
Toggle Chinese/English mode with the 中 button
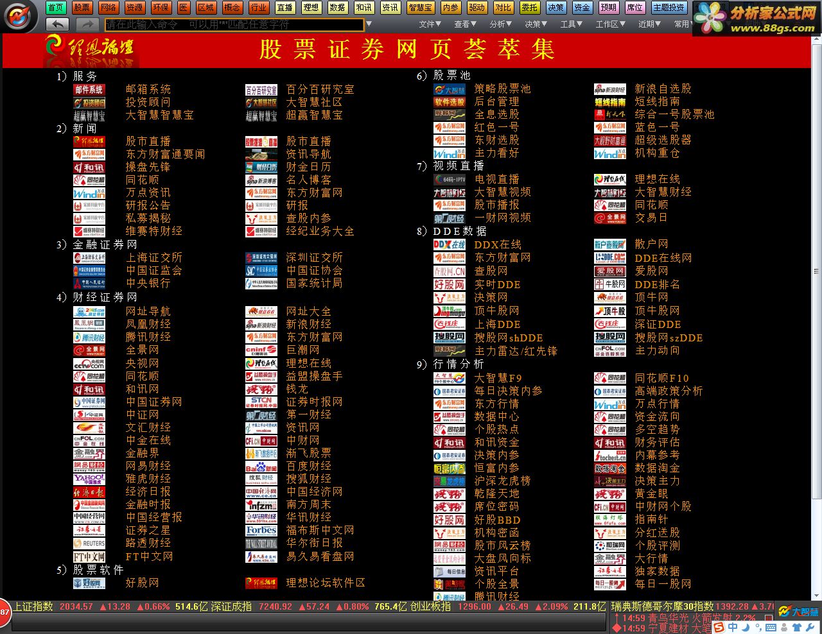[x=733, y=628]
